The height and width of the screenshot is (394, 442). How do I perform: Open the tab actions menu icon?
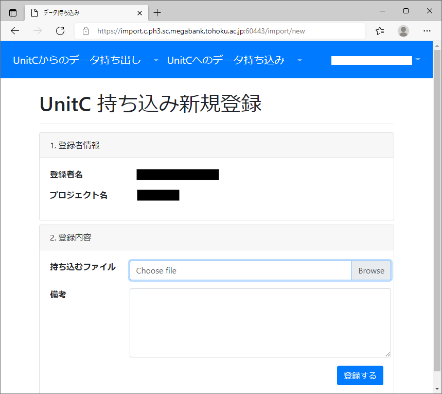(13, 13)
